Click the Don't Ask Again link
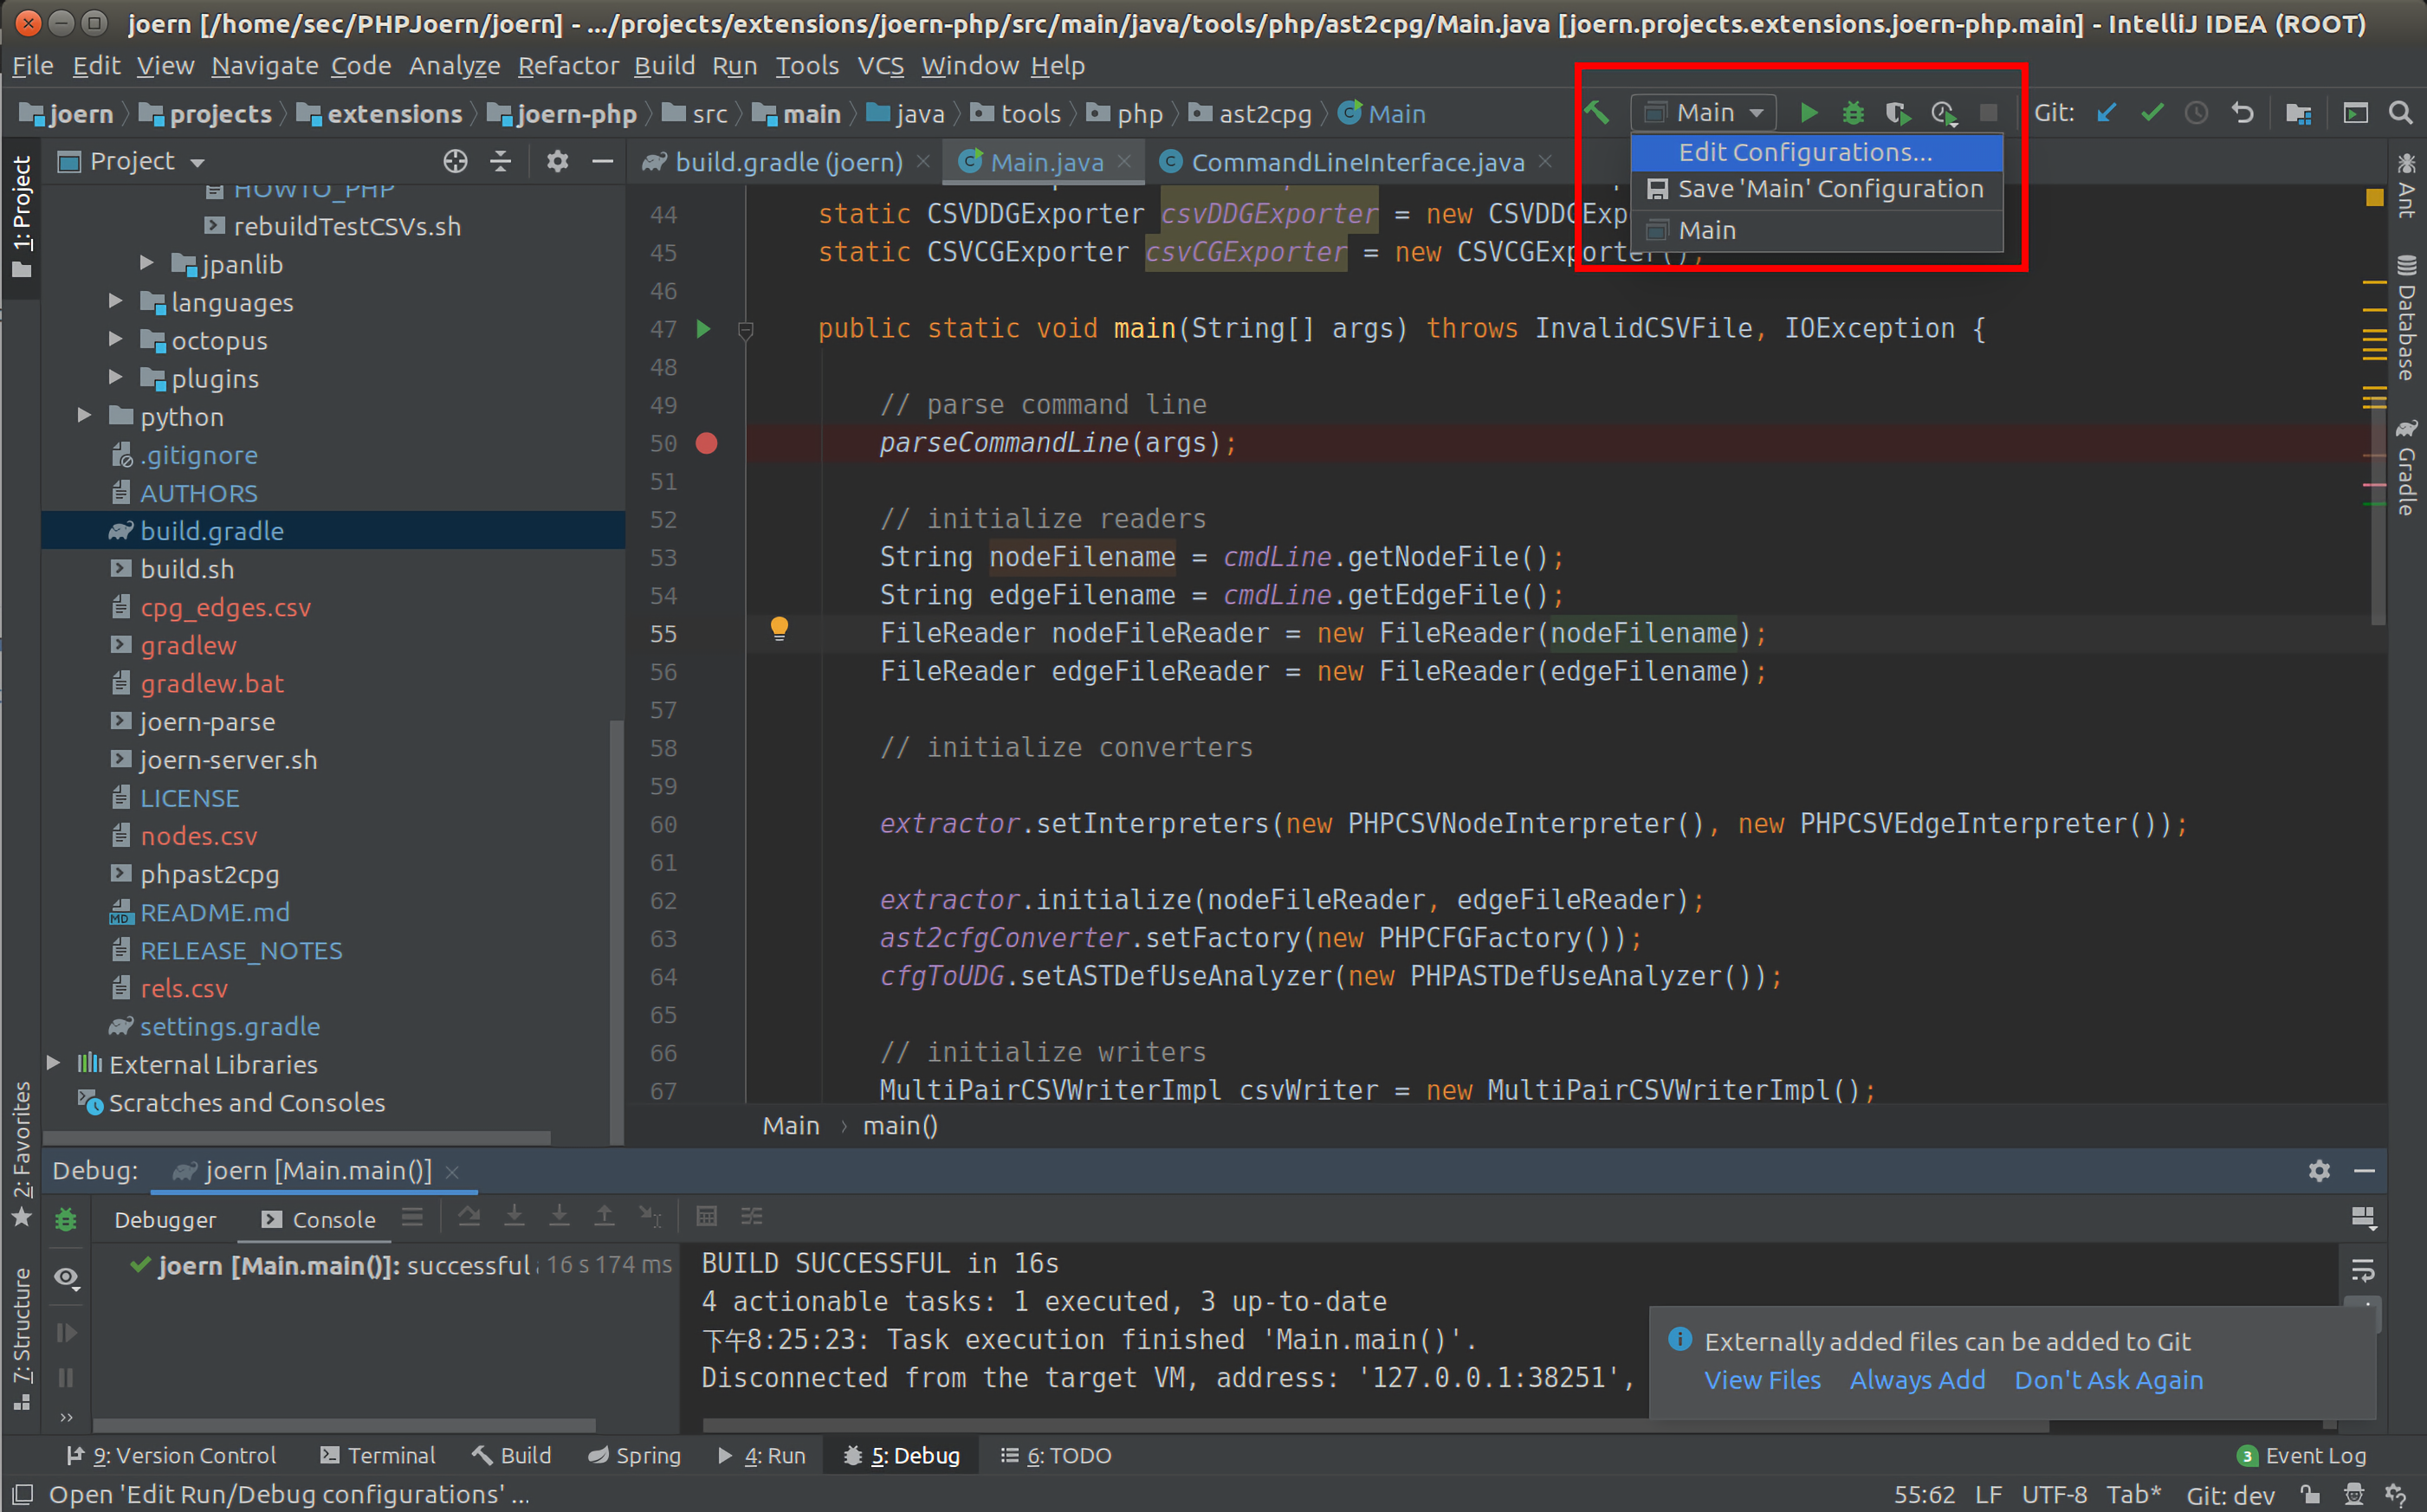Screen dimensions: 2427x1512 click(x=2108, y=1380)
